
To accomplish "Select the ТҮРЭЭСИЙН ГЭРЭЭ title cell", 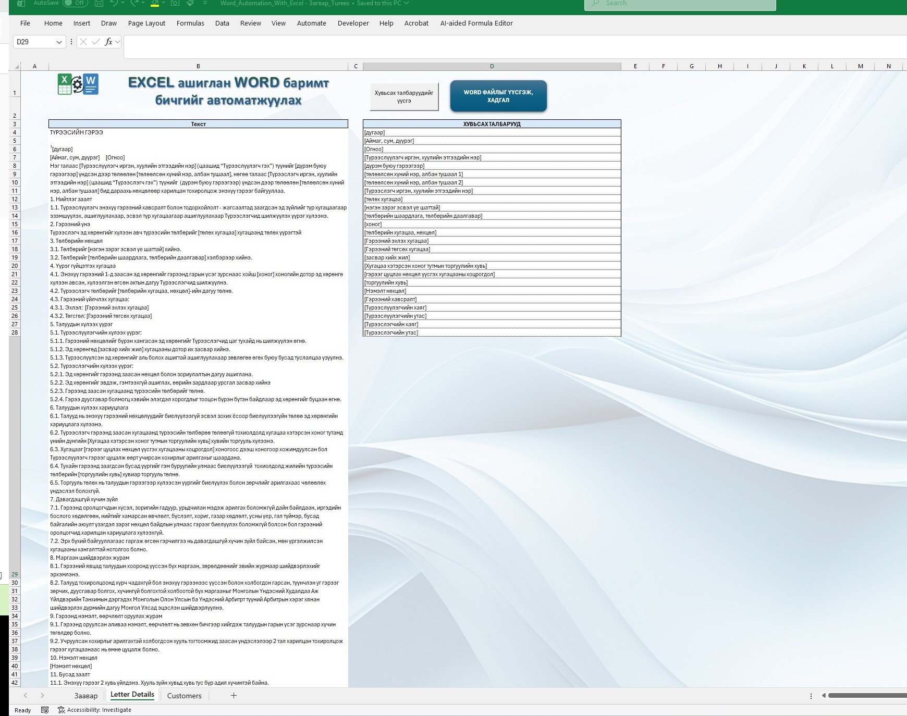I will coord(198,132).
